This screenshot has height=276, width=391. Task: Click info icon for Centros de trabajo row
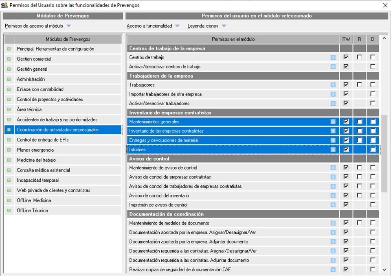(x=333, y=57)
